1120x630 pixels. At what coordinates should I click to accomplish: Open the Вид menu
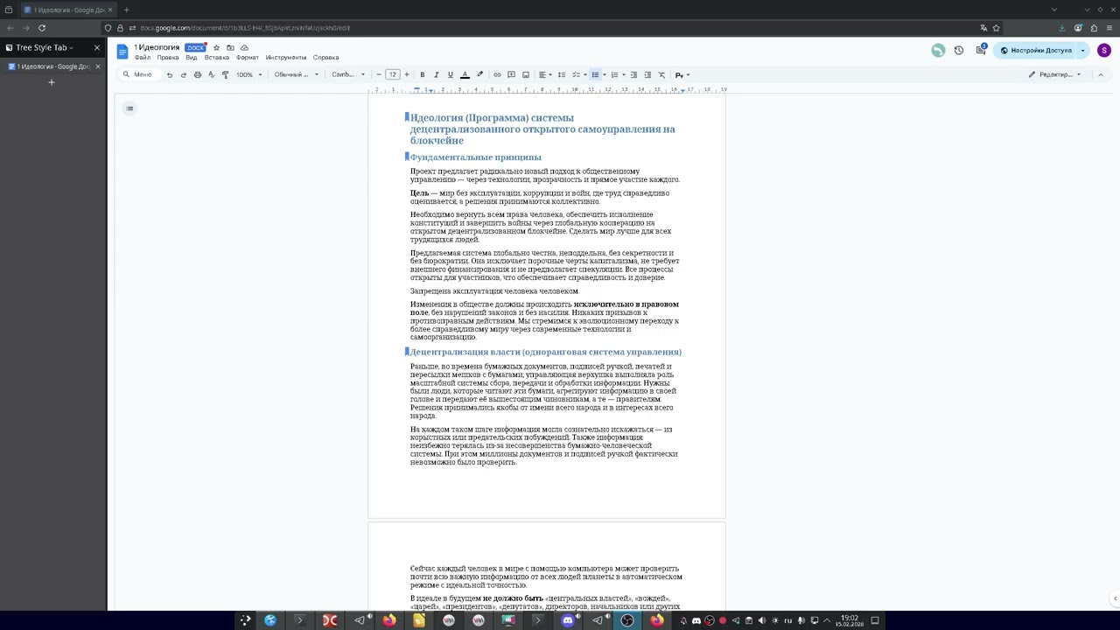click(x=191, y=58)
